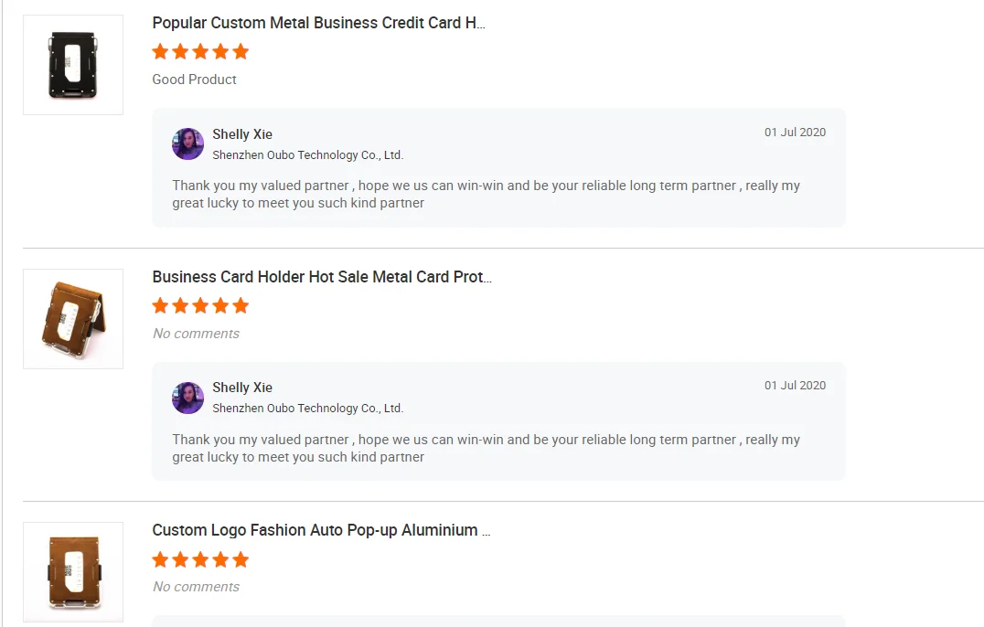Viewport: 984px width, 627px height.
Task: Click the star rating for Custom Logo Fashion product
Action: [x=200, y=559]
